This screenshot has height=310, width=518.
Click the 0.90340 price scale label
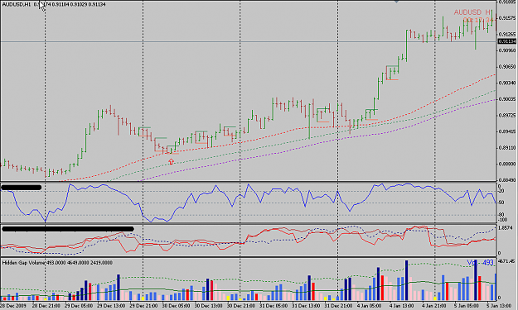click(x=507, y=83)
